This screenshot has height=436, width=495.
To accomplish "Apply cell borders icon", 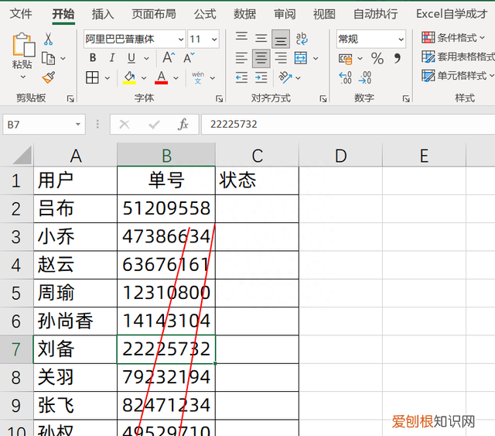I will pos(92,77).
